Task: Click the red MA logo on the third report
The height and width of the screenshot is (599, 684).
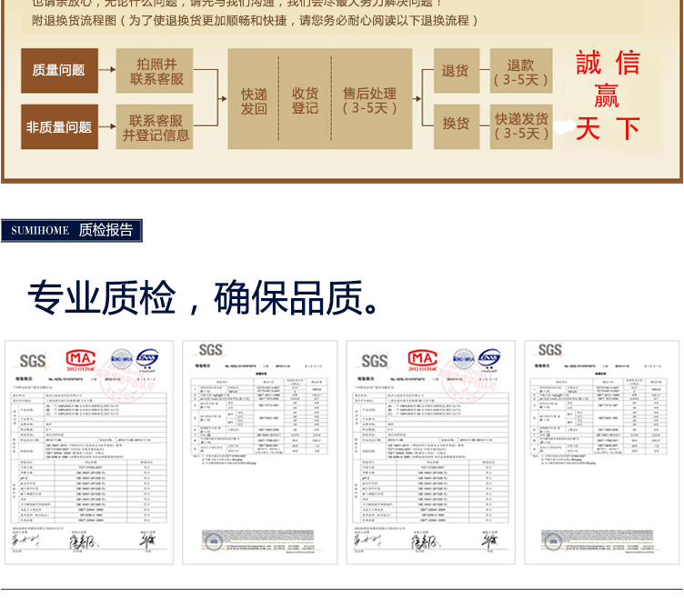Action: tap(423, 360)
